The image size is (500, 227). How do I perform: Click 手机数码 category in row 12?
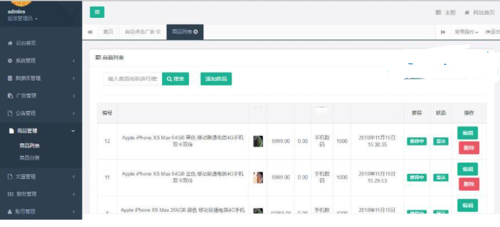pos(322,141)
